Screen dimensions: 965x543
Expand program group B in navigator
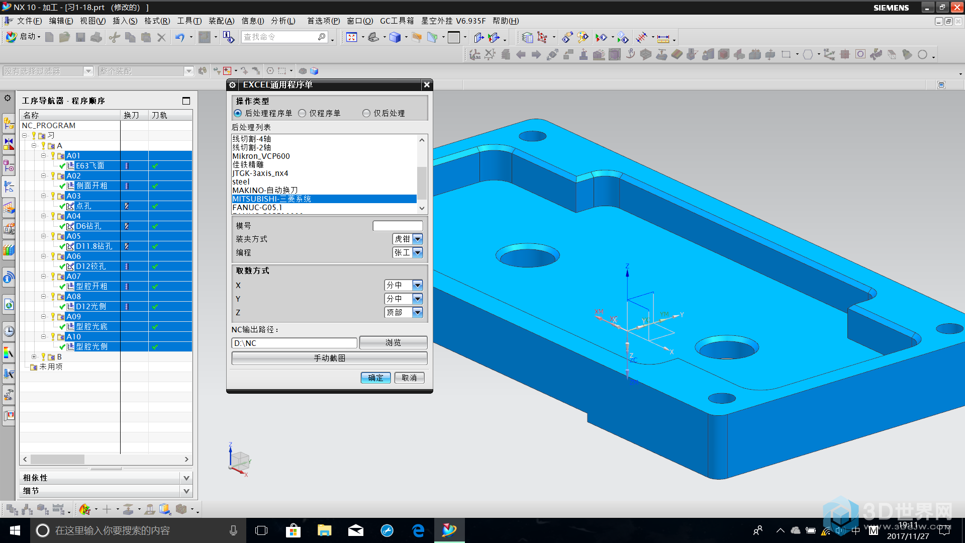point(34,356)
